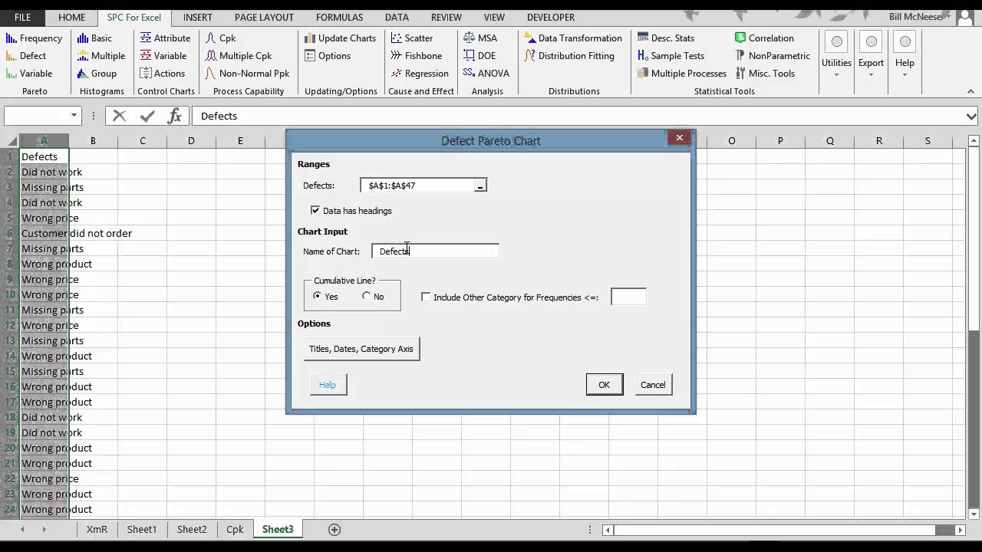
Task: Click the Name of Chart field
Action: click(x=435, y=251)
